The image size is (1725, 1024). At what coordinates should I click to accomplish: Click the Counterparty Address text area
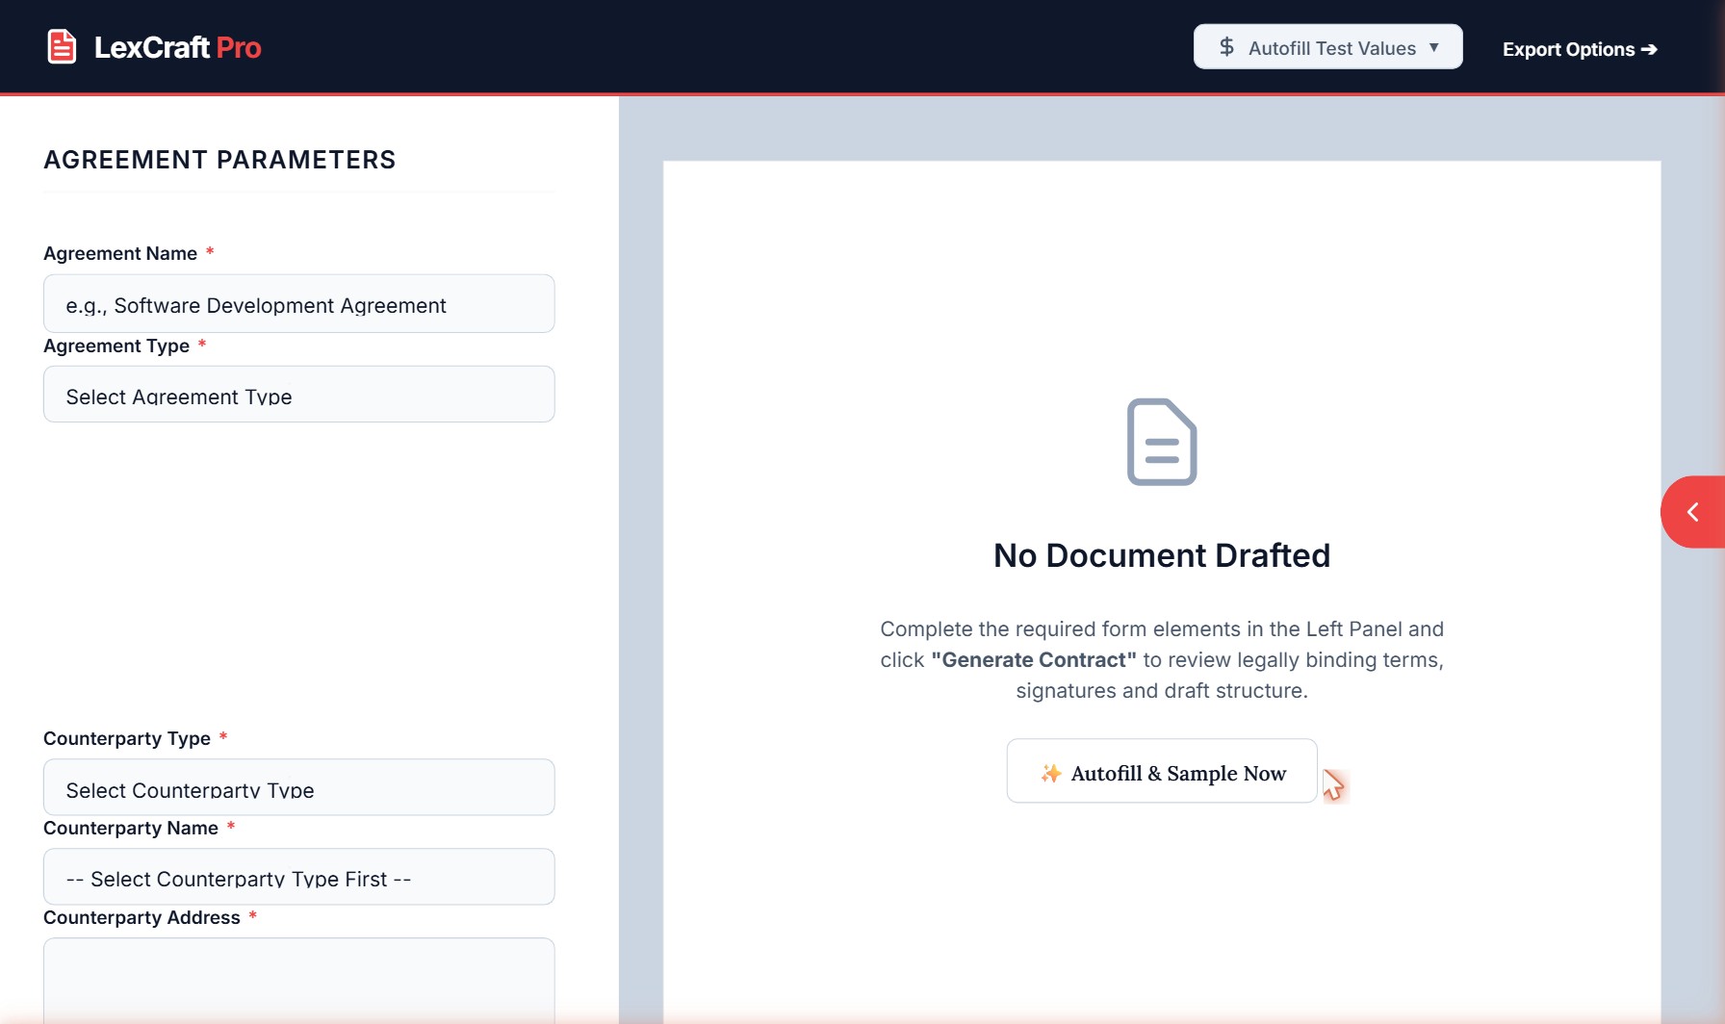[299, 980]
